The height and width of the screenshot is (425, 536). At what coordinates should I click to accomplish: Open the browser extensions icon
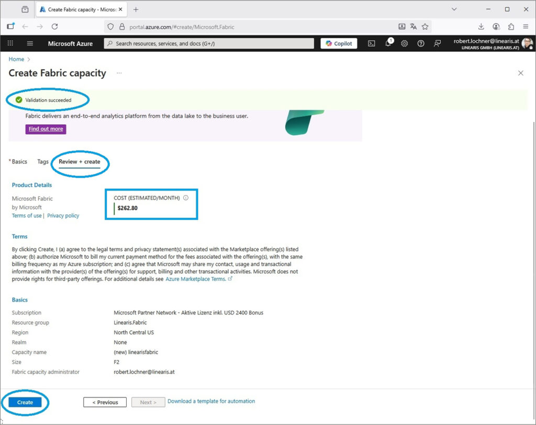(x=511, y=27)
